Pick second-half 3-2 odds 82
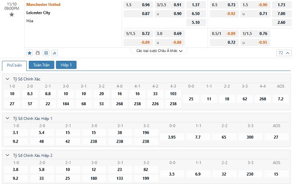The width and height of the screenshot is (293, 184). pyautogui.click(x=146, y=170)
